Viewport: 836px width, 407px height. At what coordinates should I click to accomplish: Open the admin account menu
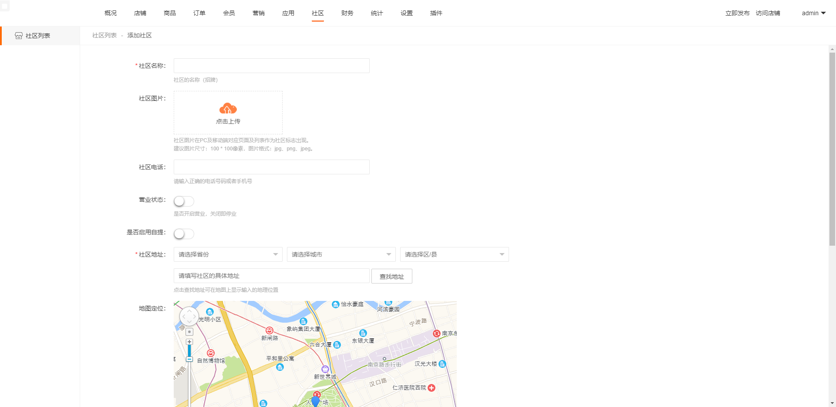coord(813,13)
